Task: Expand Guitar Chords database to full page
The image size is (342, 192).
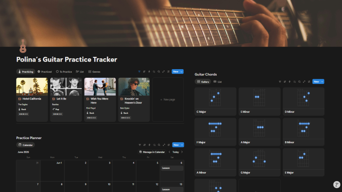Action: 304,82
